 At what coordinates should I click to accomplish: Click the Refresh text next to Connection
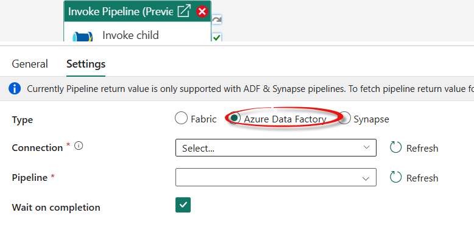click(x=422, y=149)
